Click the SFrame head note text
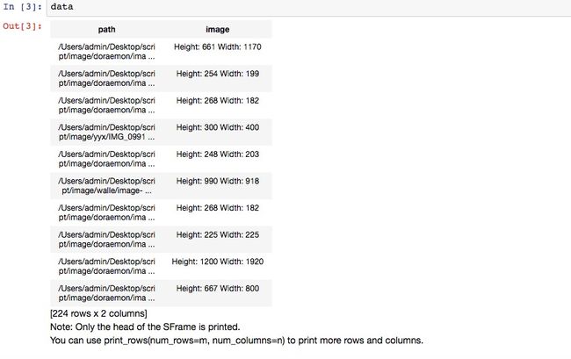 click(145, 327)
